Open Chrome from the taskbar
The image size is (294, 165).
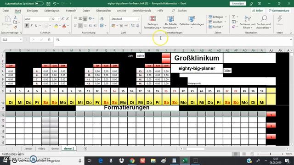(132, 160)
